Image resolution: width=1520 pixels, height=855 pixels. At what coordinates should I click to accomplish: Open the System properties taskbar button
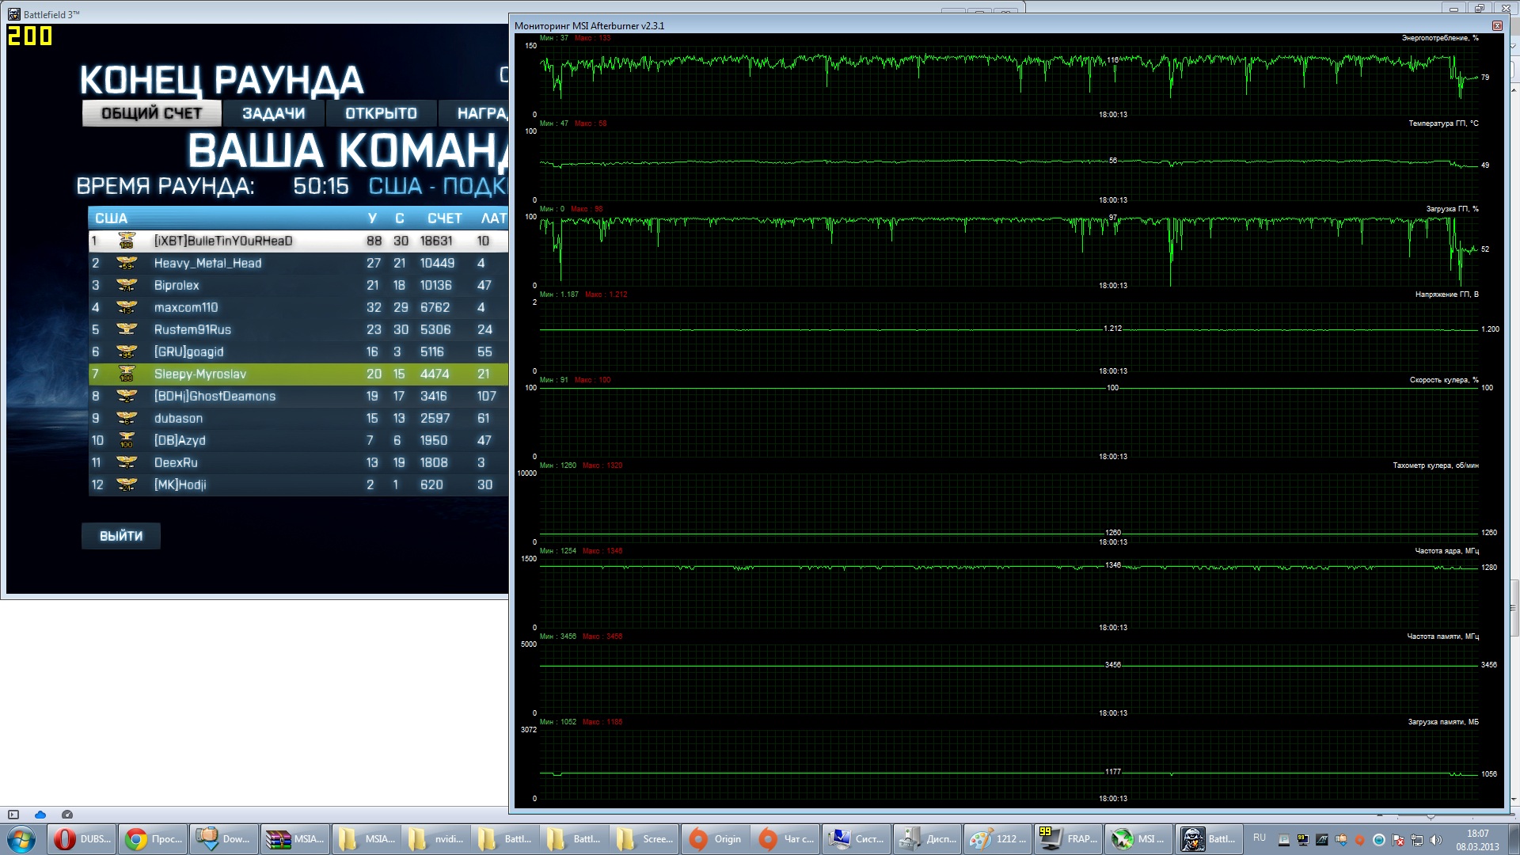[x=856, y=839]
